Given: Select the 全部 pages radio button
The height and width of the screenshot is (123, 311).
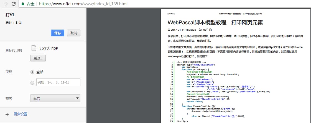Looking at the screenshot, I should click(x=32, y=72).
